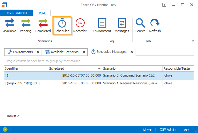Show Completed scenarios

[43, 26]
